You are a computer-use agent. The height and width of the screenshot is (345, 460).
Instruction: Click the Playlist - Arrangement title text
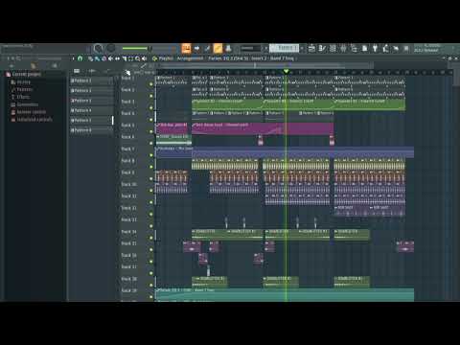(x=181, y=58)
